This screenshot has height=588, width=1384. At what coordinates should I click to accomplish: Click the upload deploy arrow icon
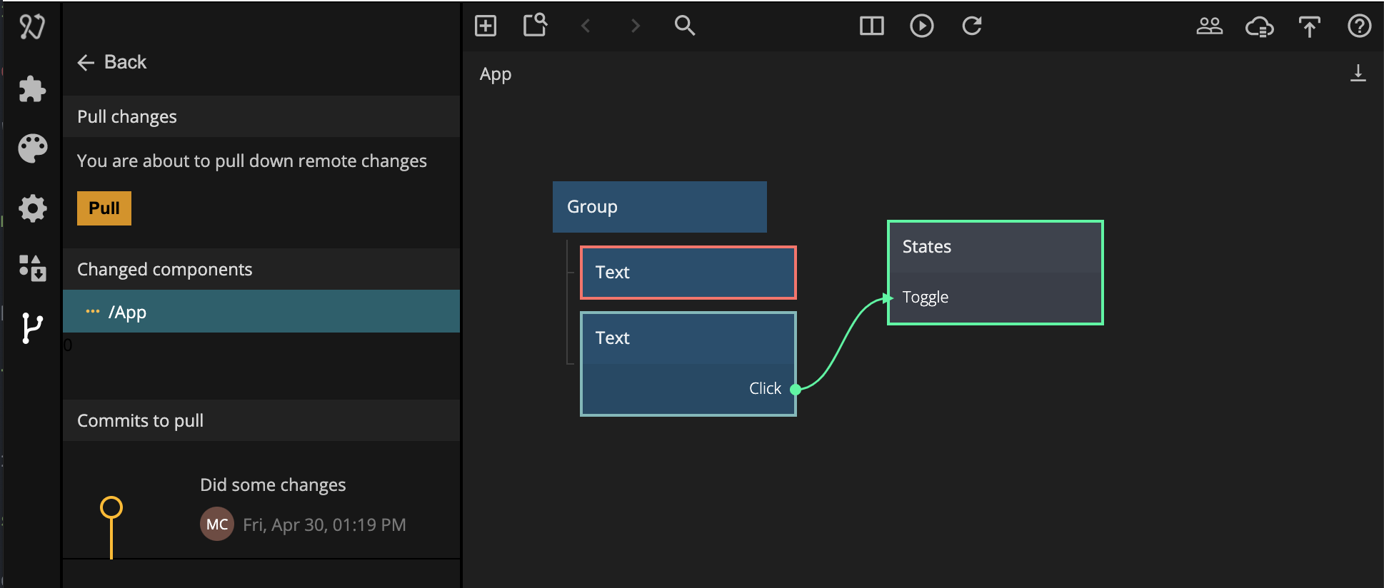1309,27
